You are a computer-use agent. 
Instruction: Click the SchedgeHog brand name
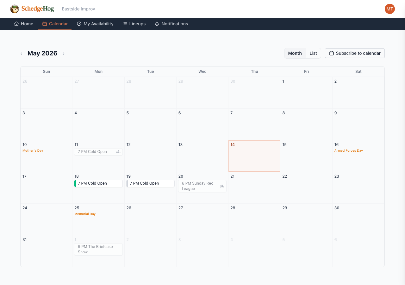click(38, 9)
